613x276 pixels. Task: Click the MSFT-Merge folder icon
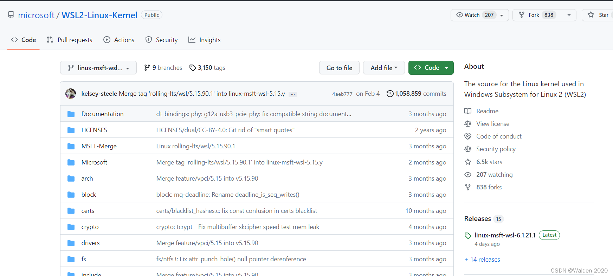[x=71, y=146]
